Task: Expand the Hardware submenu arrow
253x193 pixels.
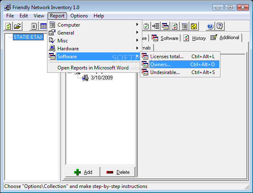Action: tap(137, 48)
